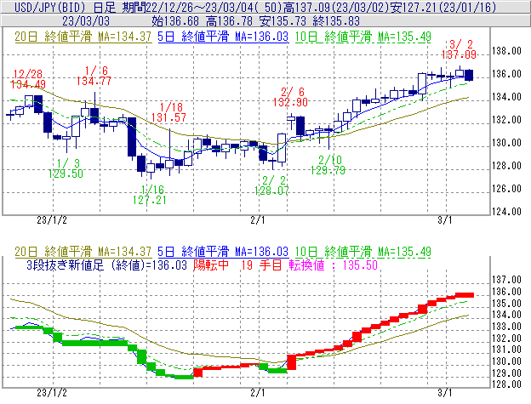This screenshot has width=531, height=404.
Task: Click the 3/1 date label under lower chart
Action: [445, 393]
